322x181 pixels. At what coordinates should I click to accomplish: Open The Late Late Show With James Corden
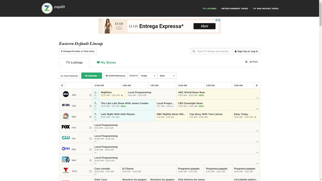[x=127, y=105]
